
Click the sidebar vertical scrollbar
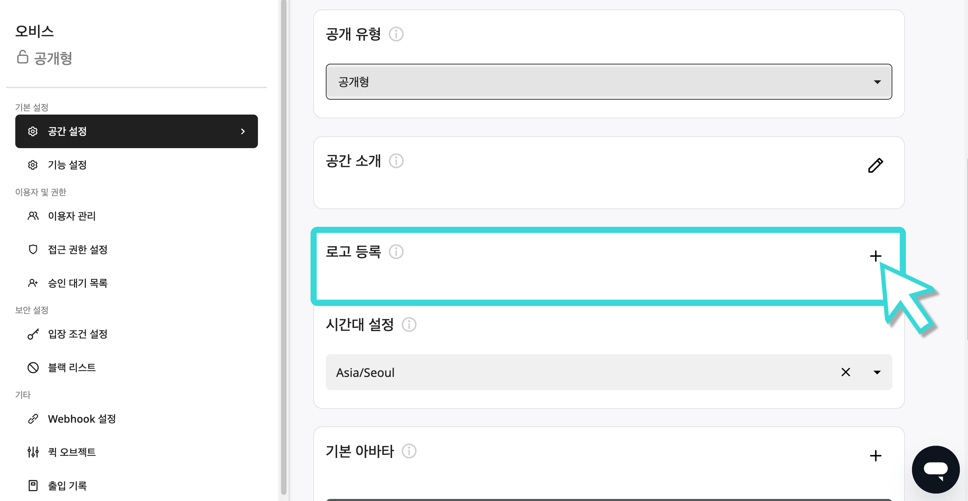click(283, 248)
